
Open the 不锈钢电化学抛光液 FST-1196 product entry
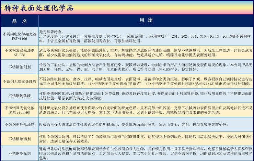pyautogui.click(x=19, y=36)
